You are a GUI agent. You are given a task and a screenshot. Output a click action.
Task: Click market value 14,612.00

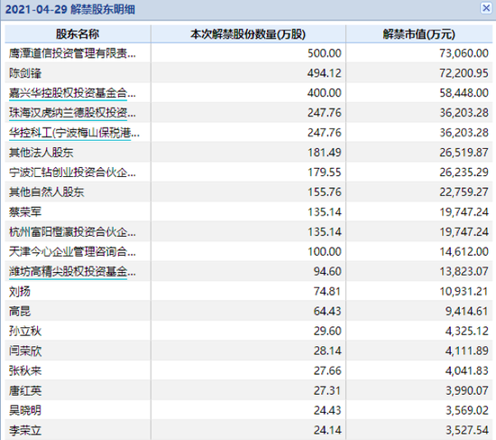click(x=464, y=252)
